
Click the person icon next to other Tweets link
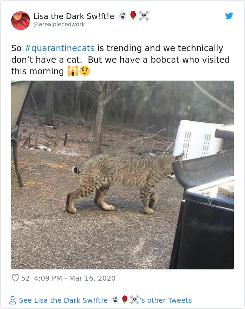coord(13,300)
